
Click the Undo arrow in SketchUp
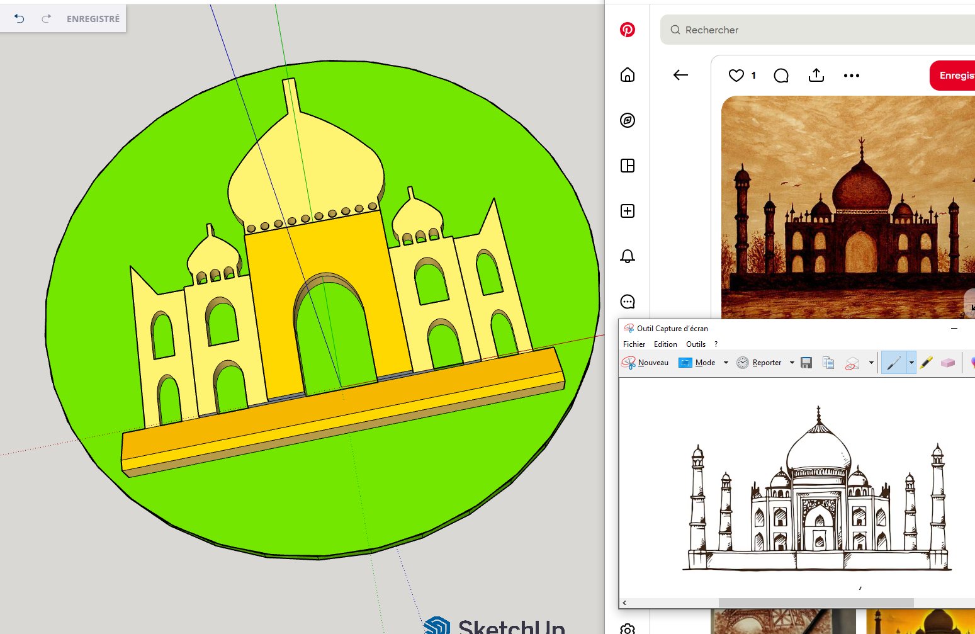point(18,18)
